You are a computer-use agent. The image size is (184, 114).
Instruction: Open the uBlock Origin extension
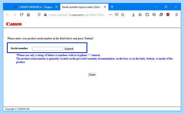click(168, 15)
